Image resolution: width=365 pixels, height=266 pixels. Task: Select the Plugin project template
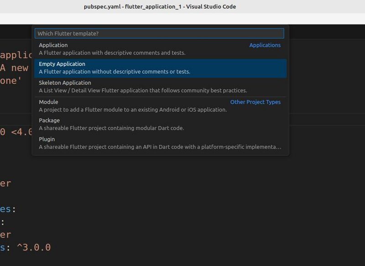[161, 143]
